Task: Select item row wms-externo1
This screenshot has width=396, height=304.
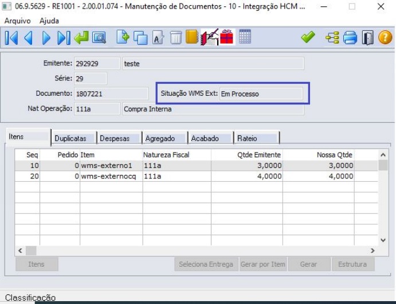Action: (x=196, y=166)
